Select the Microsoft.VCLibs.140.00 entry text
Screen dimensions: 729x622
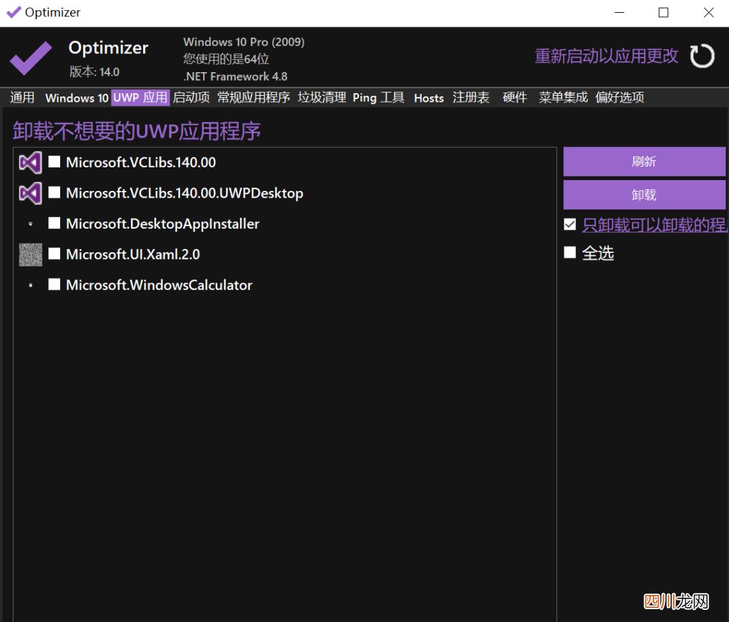(141, 162)
